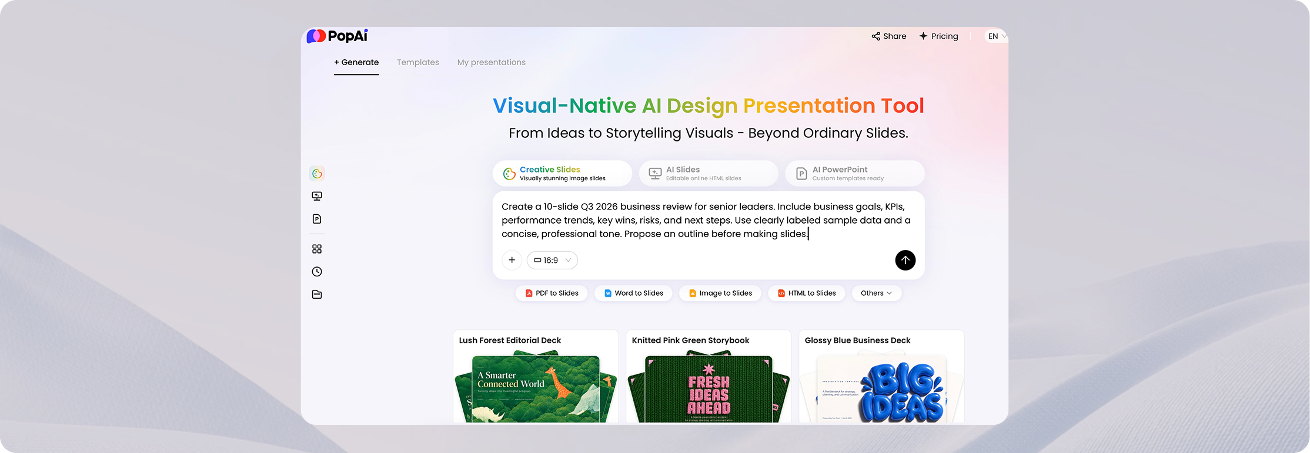Image resolution: width=1310 pixels, height=453 pixels.
Task: Open Creative Slides palette icon in sidebar
Action: tap(317, 174)
